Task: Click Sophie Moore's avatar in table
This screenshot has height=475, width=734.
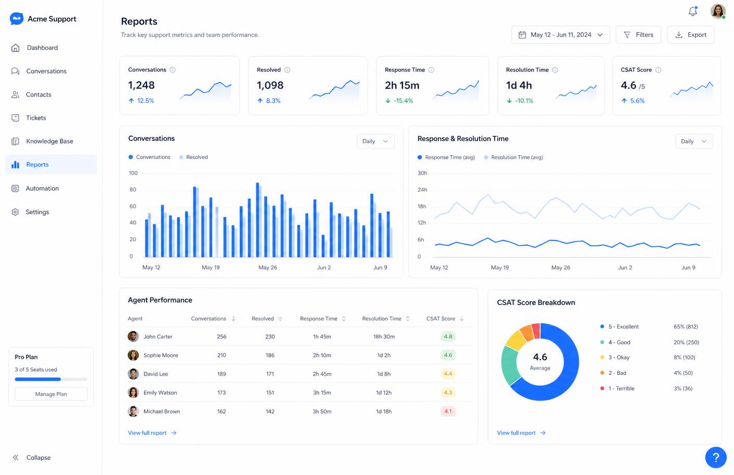Action: [x=133, y=355]
